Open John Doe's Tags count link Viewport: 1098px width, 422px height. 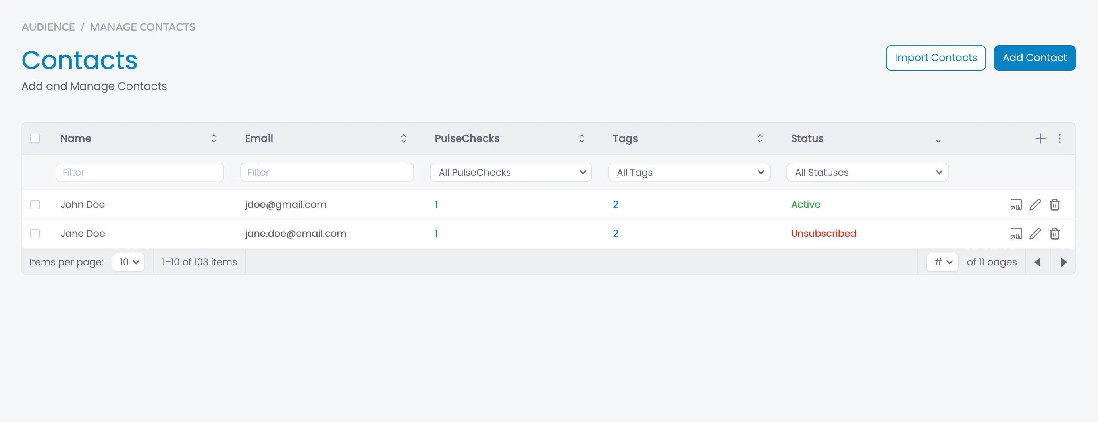coord(616,205)
